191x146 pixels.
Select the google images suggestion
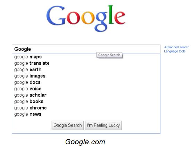coord(86,76)
